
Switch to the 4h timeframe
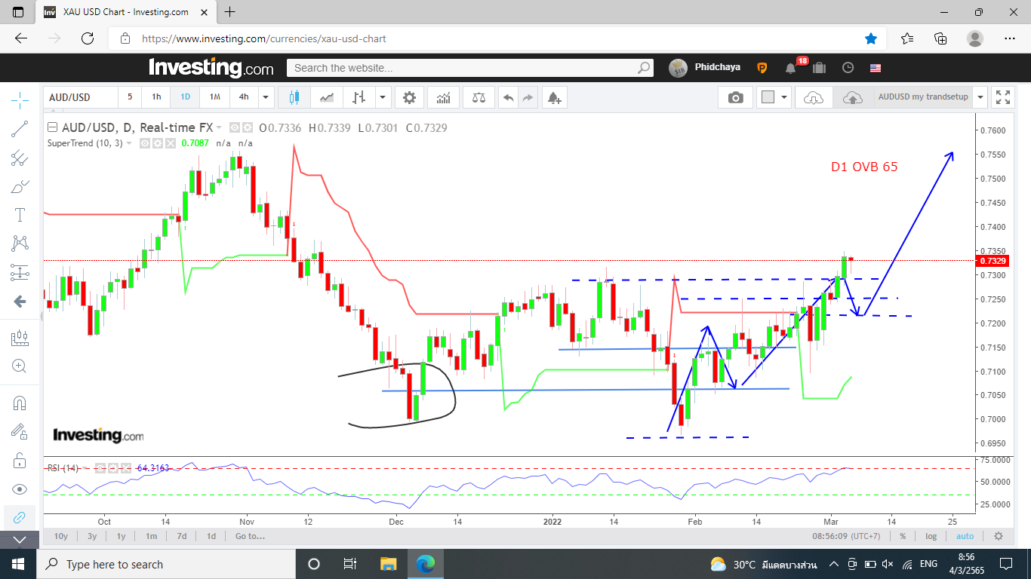point(244,97)
